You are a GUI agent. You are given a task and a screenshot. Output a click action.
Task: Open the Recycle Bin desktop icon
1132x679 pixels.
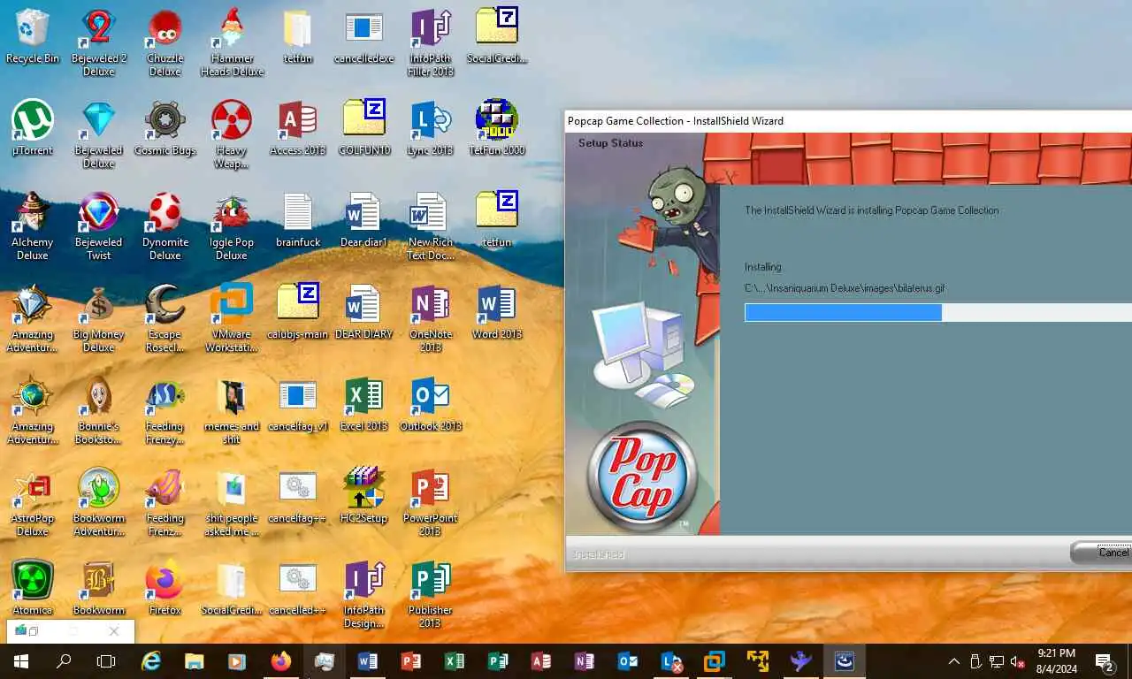33,36
